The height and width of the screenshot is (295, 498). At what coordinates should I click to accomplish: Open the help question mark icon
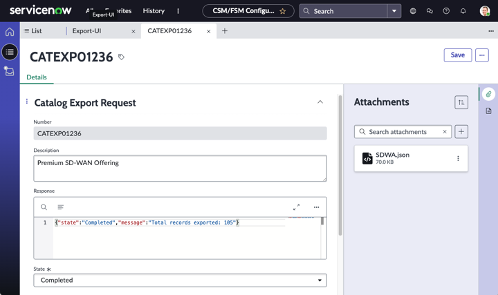[x=446, y=11]
